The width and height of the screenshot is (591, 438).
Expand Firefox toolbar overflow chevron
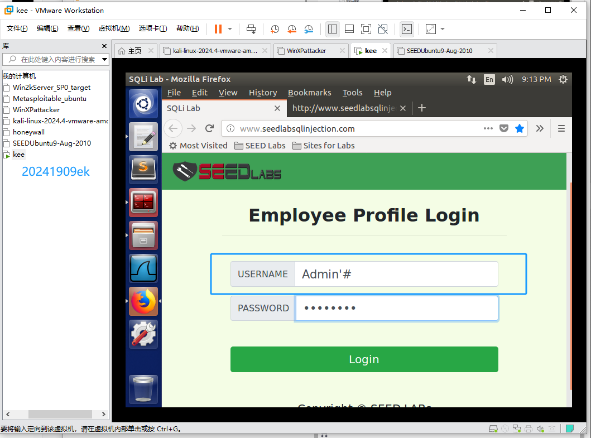coord(540,128)
